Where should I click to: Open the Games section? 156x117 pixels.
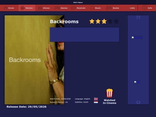[x=61, y=8]
